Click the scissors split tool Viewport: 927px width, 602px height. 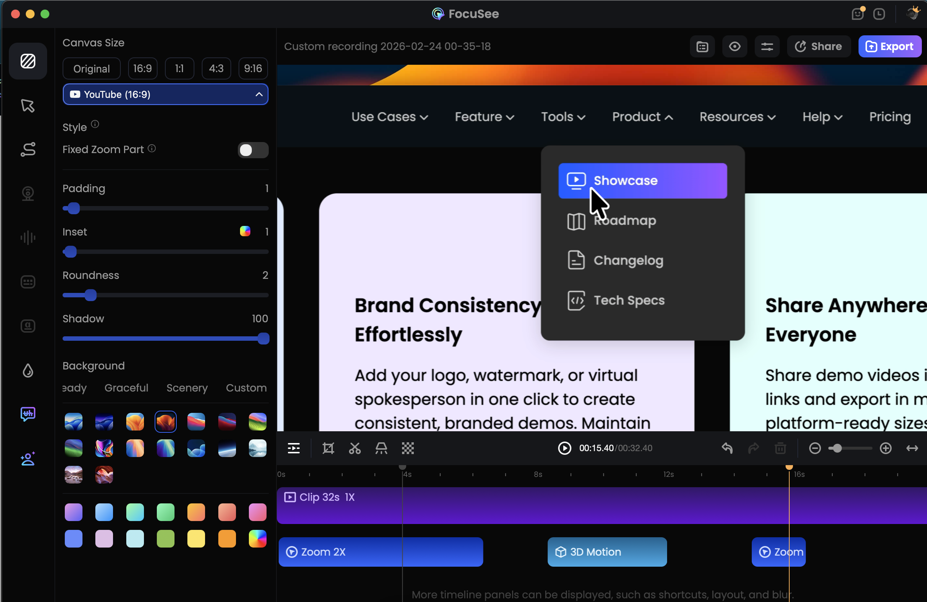point(355,449)
